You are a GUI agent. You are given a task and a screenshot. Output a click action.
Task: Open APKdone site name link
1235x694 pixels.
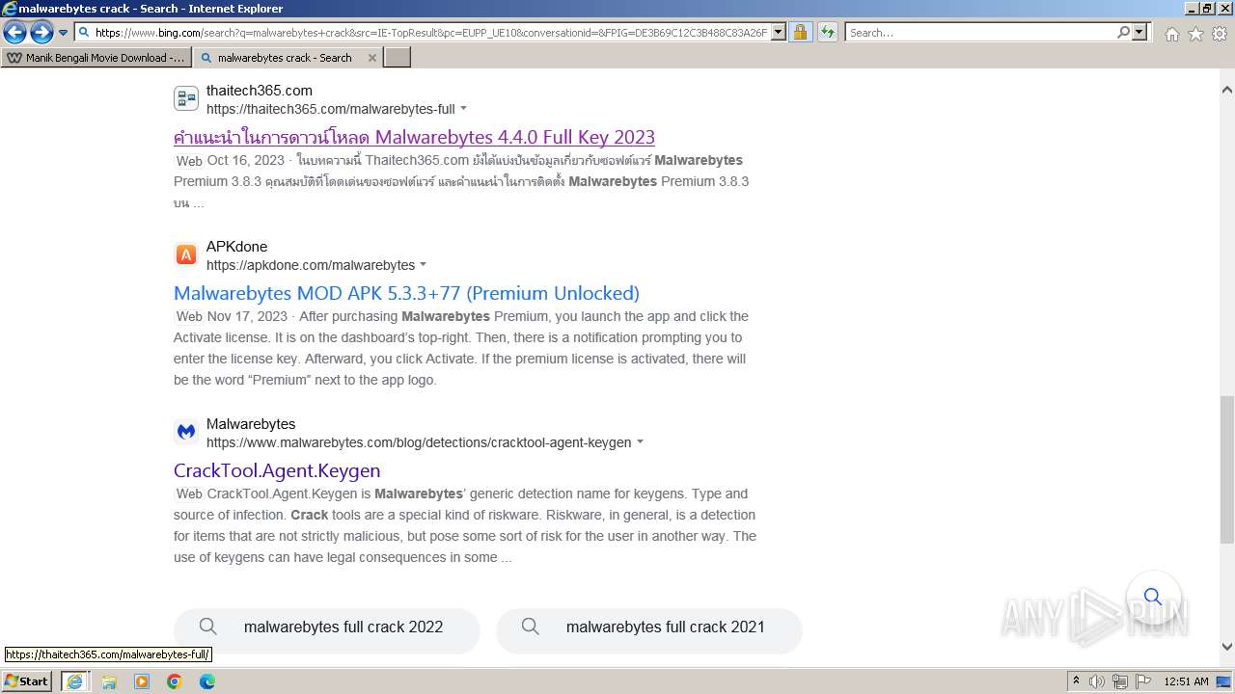coord(236,247)
